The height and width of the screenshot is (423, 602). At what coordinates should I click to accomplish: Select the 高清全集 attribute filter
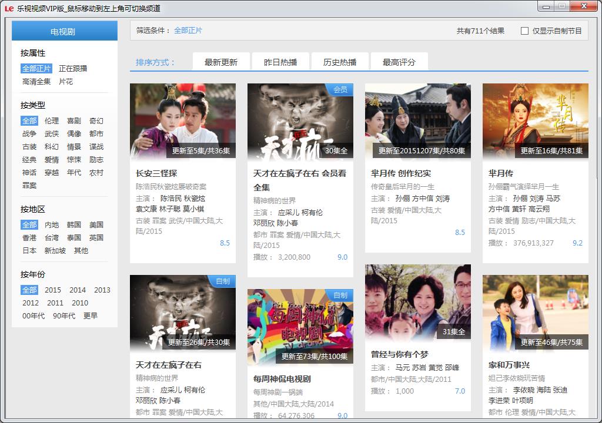click(36, 82)
